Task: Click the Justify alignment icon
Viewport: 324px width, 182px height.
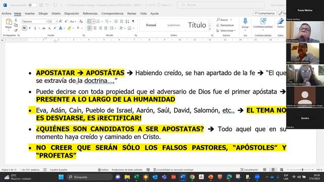Action: click(x=106, y=28)
